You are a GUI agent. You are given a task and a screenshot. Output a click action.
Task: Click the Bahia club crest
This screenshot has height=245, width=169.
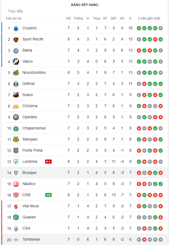16,50
